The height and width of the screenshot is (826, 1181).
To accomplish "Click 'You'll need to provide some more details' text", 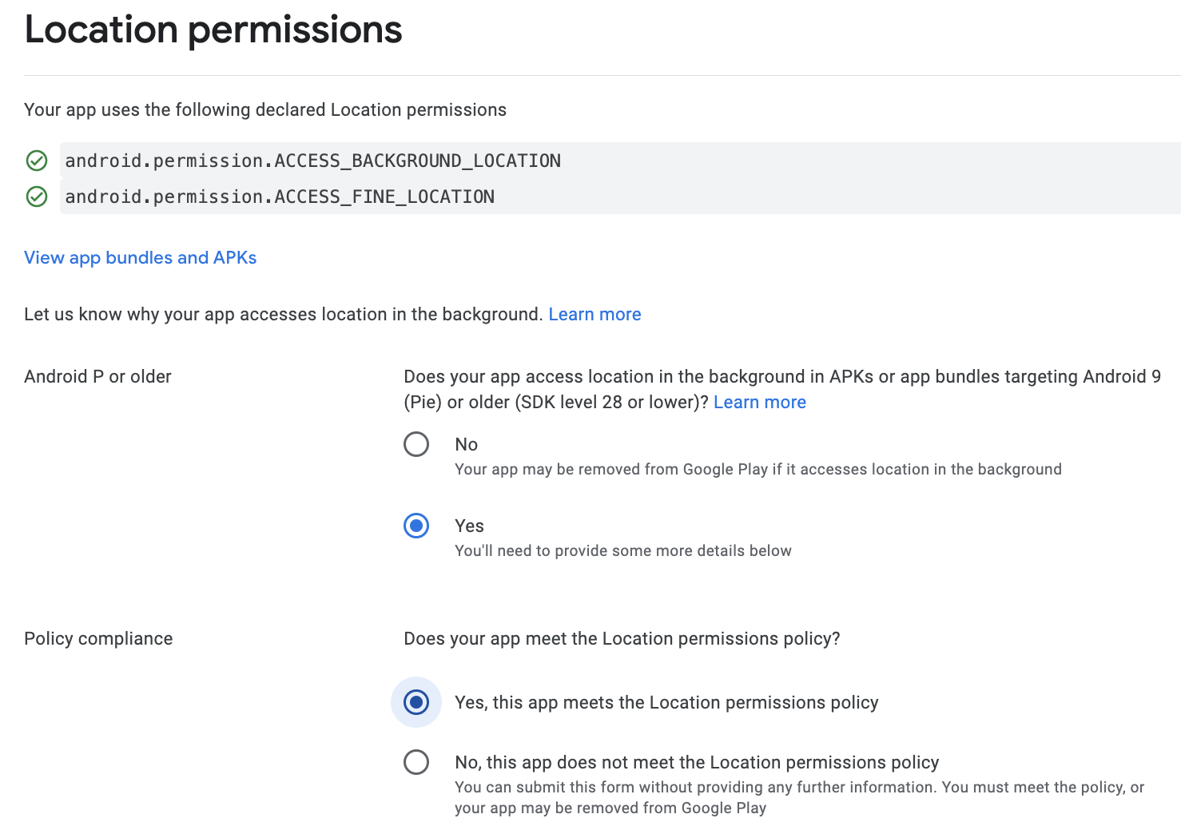I will (622, 550).
